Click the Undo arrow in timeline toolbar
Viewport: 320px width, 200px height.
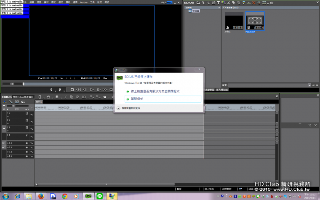104,97
